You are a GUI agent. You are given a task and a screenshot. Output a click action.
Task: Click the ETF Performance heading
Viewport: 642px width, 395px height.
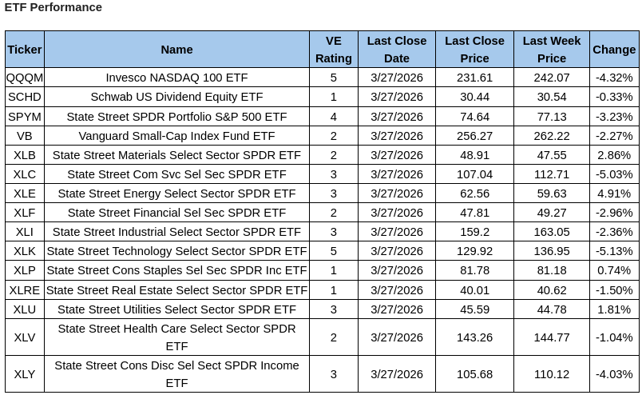click(53, 7)
